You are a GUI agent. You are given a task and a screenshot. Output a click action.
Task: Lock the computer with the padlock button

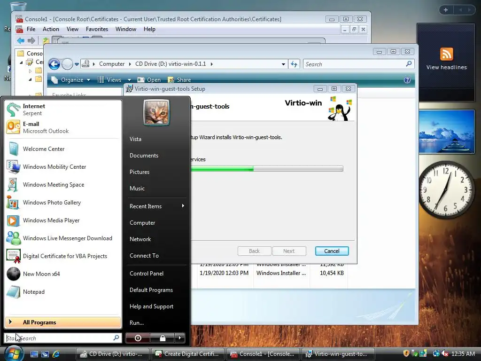(162, 338)
